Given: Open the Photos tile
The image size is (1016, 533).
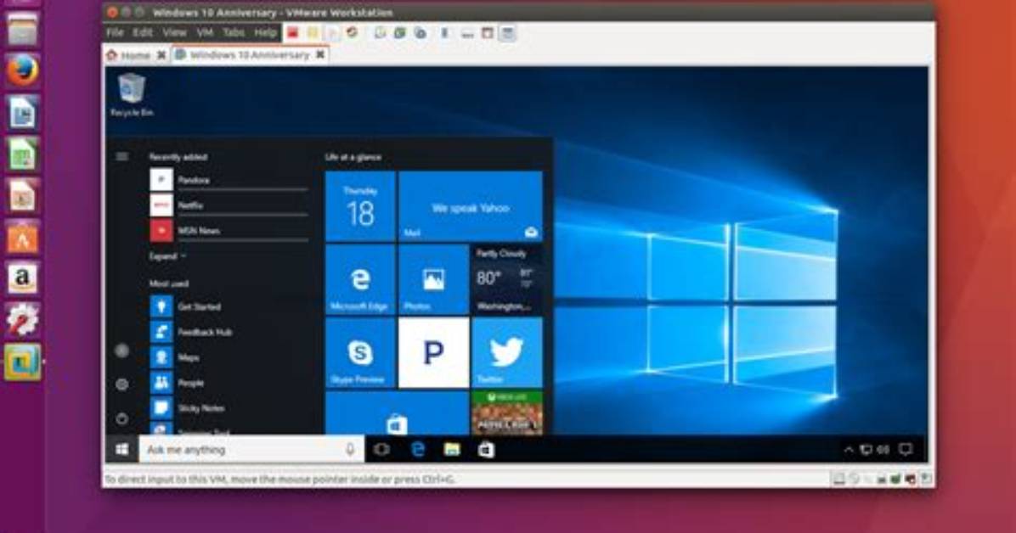Looking at the screenshot, I should [433, 280].
